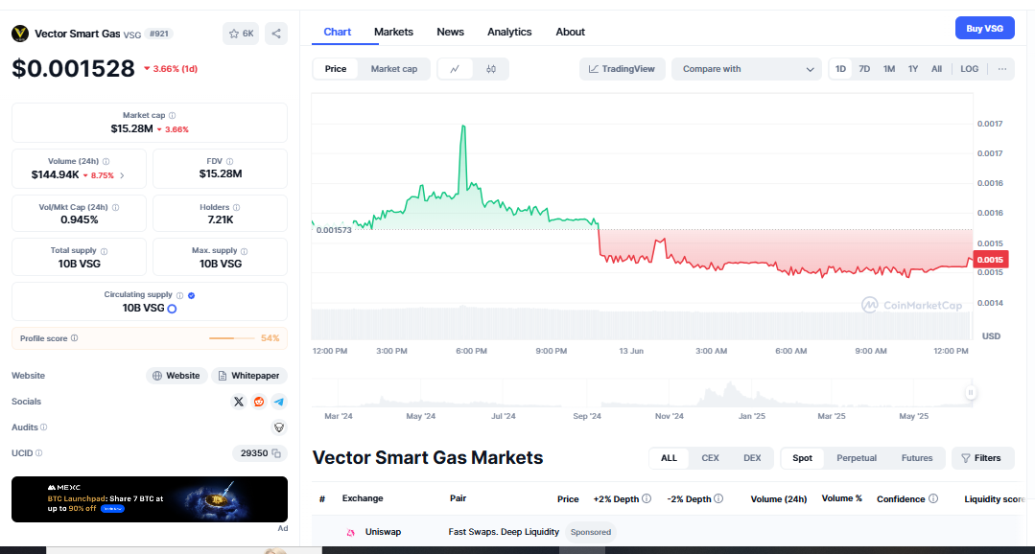
Task: Expand Volume (24h) details chevron
Action: pyautogui.click(x=122, y=175)
